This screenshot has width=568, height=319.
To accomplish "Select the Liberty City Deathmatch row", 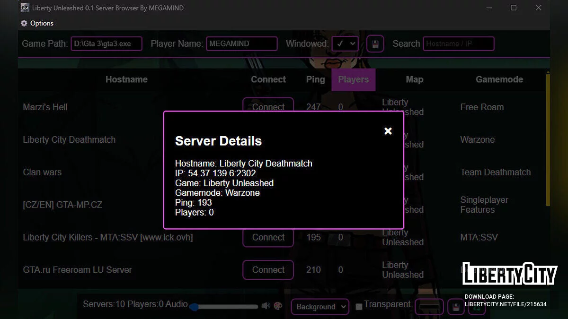I will click(69, 139).
